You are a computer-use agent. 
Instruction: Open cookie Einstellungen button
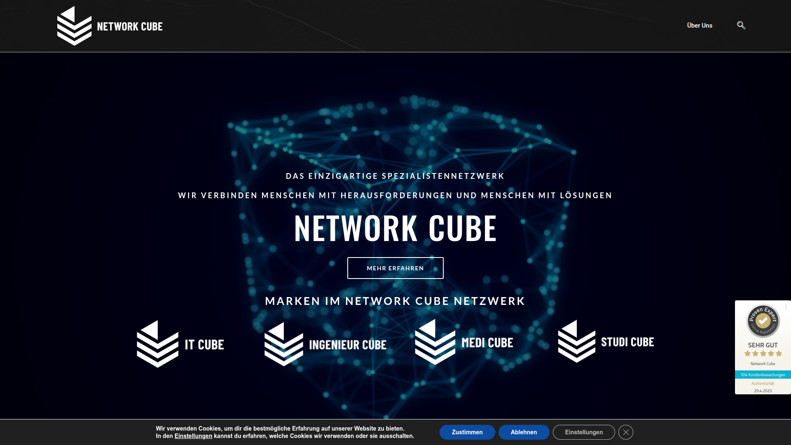(x=584, y=432)
